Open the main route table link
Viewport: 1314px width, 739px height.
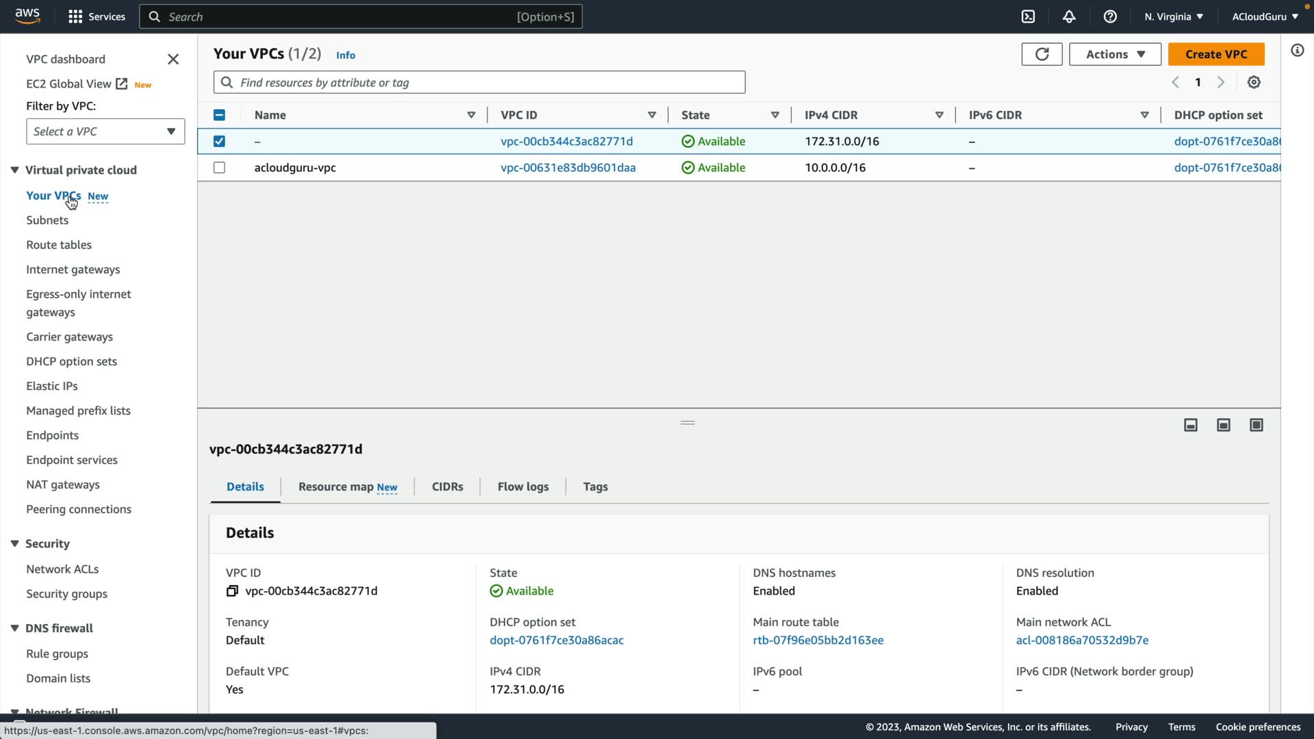(x=818, y=640)
